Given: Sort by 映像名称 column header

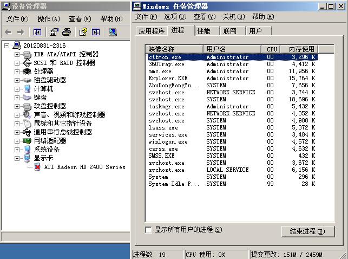Looking at the screenshot, I should 174,49.
